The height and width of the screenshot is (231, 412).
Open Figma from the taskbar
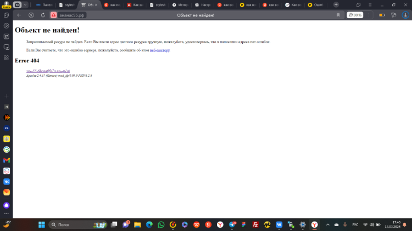pyautogui.click(x=244, y=224)
